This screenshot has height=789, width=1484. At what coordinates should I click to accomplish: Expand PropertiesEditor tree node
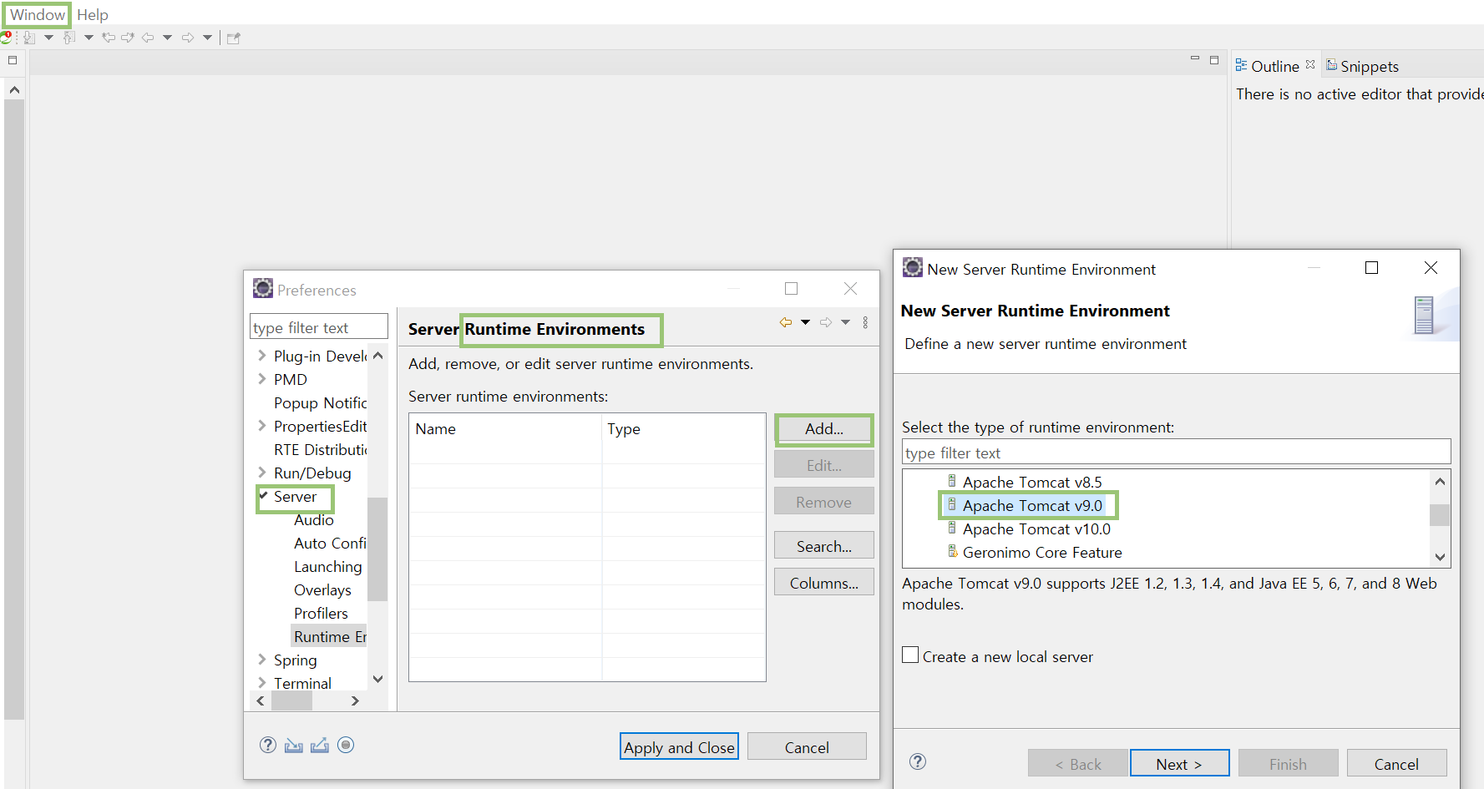click(x=262, y=426)
